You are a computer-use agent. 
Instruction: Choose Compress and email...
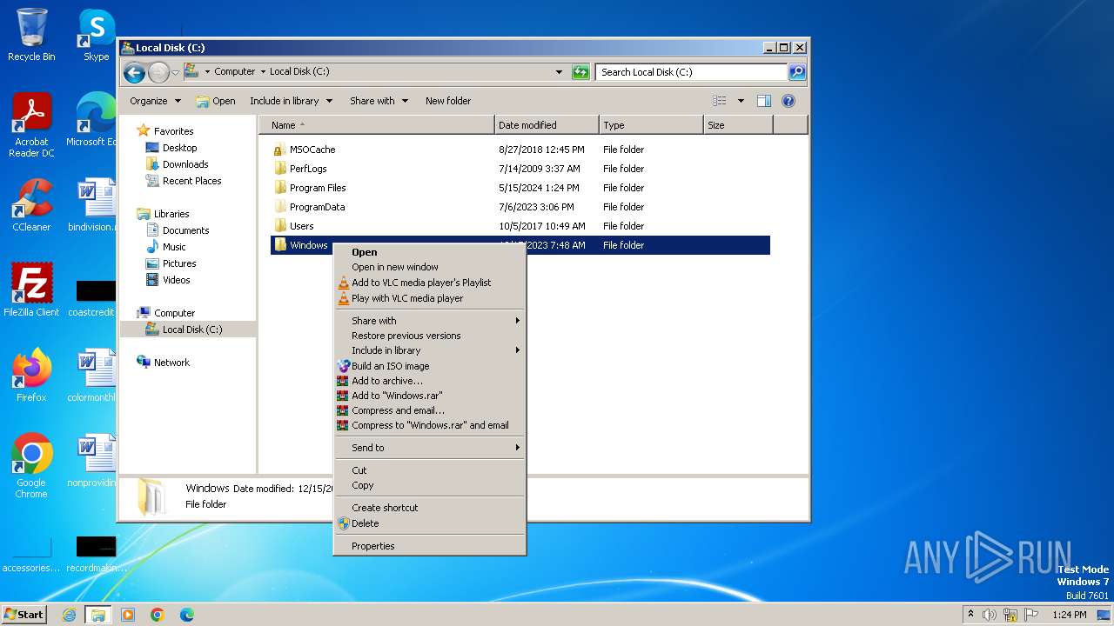pyautogui.click(x=430, y=410)
